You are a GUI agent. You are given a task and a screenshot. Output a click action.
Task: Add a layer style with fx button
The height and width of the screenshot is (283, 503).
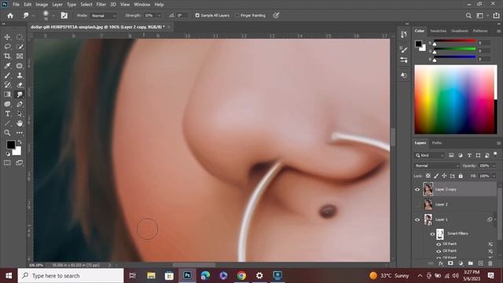(441, 263)
